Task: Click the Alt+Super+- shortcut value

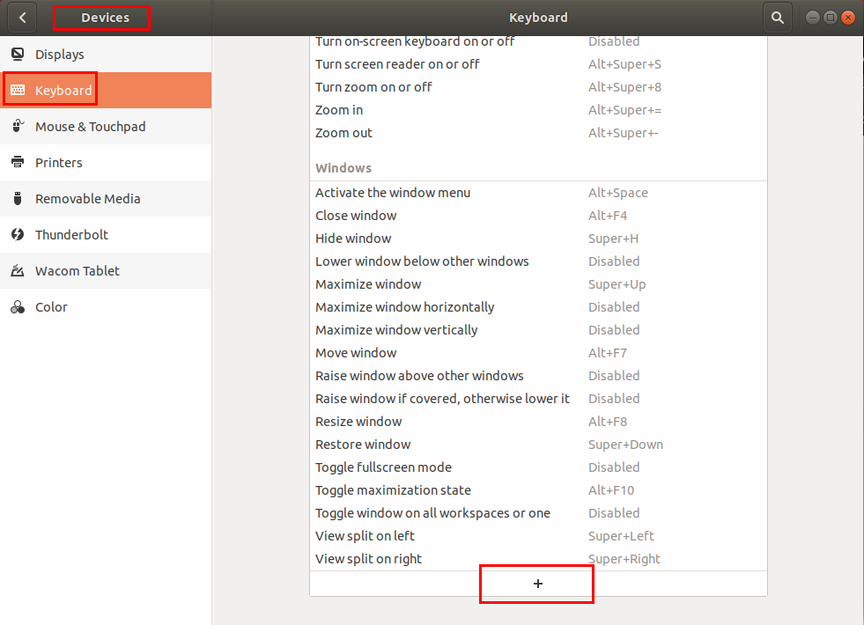Action: click(x=623, y=133)
